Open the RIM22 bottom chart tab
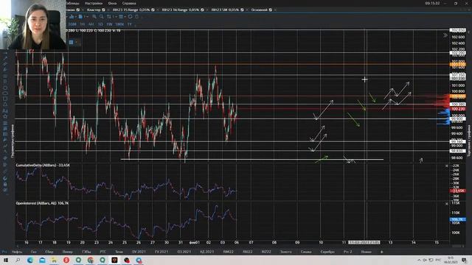This screenshot has width=472, height=265. coord(228,252)
